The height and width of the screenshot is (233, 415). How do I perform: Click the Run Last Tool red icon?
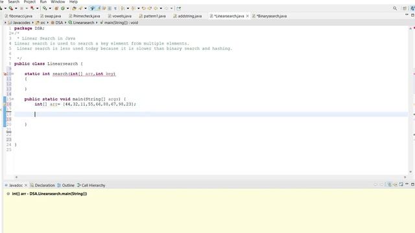[x=32, y=8]
